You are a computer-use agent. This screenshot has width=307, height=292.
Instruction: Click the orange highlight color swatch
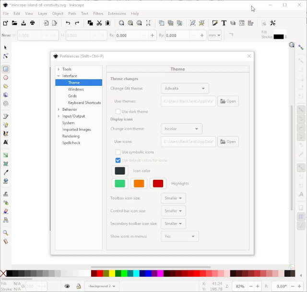pyautogui.click(x=139, y=184)
